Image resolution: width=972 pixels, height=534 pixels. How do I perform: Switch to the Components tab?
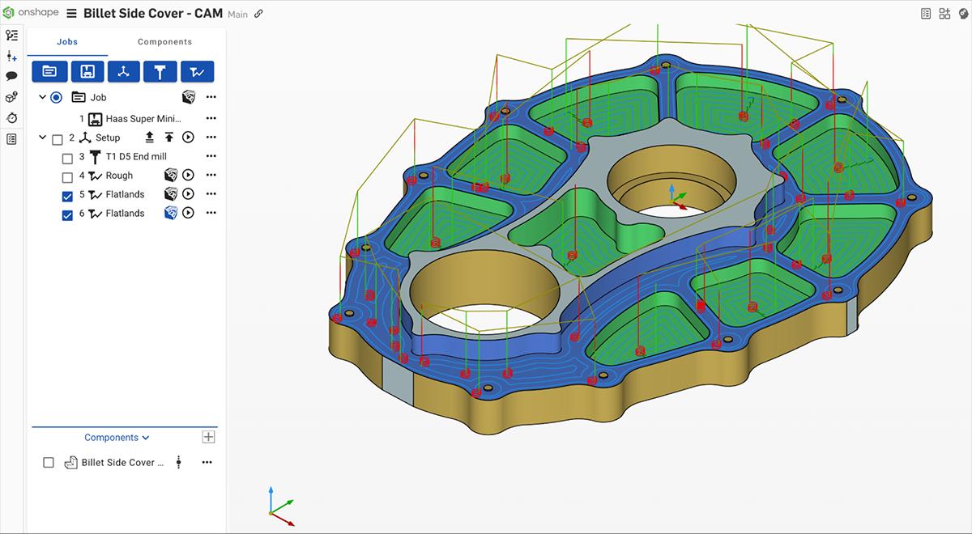point(164,41)
